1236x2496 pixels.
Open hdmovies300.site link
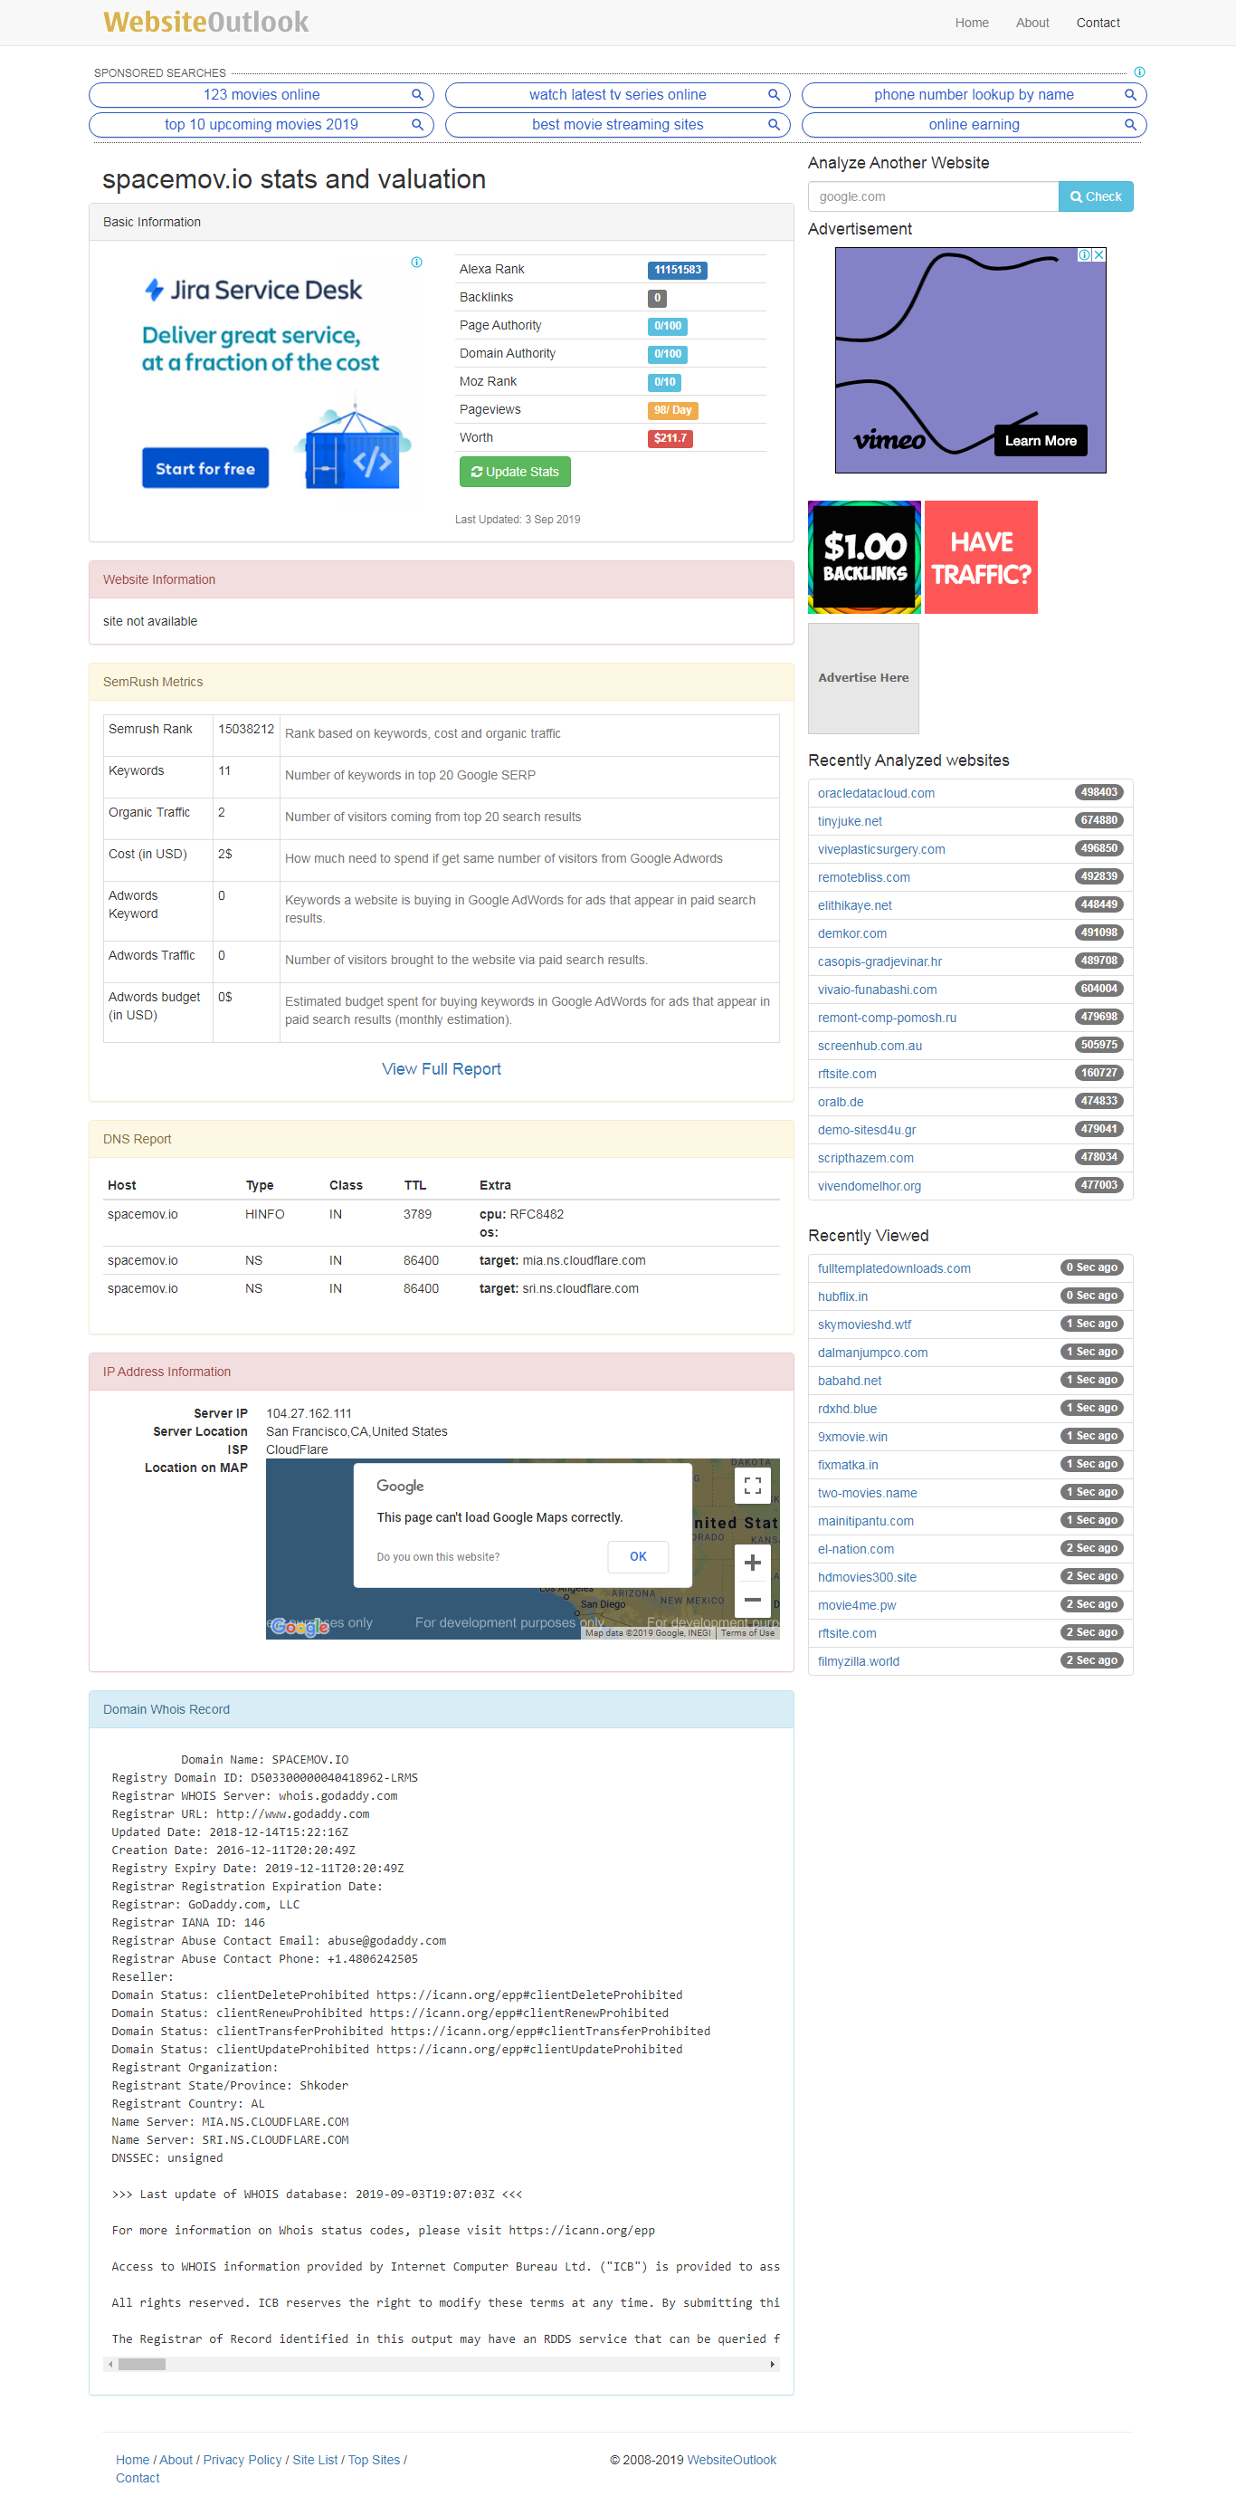(867, 1577)
